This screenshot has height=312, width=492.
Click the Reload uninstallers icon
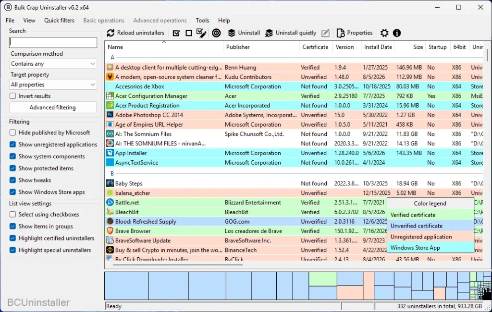[x=111, y=33]
